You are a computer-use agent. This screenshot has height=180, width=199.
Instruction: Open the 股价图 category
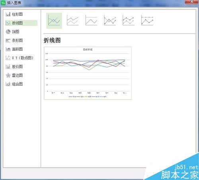coord(18,67)
